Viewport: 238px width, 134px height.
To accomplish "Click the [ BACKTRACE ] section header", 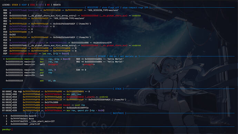I will [x=118, y=113].
